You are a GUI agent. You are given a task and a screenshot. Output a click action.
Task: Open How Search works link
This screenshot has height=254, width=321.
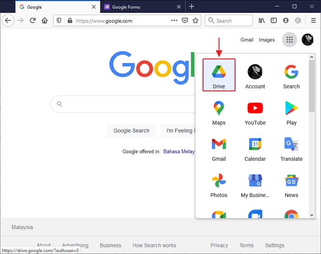point(155,245)
